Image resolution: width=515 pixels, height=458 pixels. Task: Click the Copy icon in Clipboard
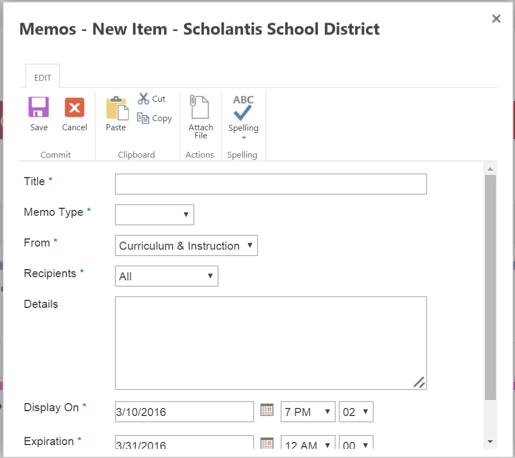click(x=143, y=118)
